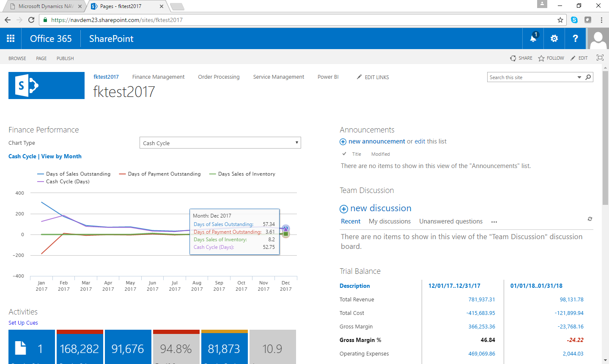
Task: Click the focus on content icon
Action: pos(600,58)
